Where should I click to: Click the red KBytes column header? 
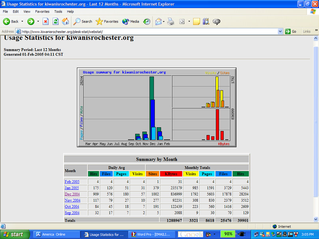[171, 174]
